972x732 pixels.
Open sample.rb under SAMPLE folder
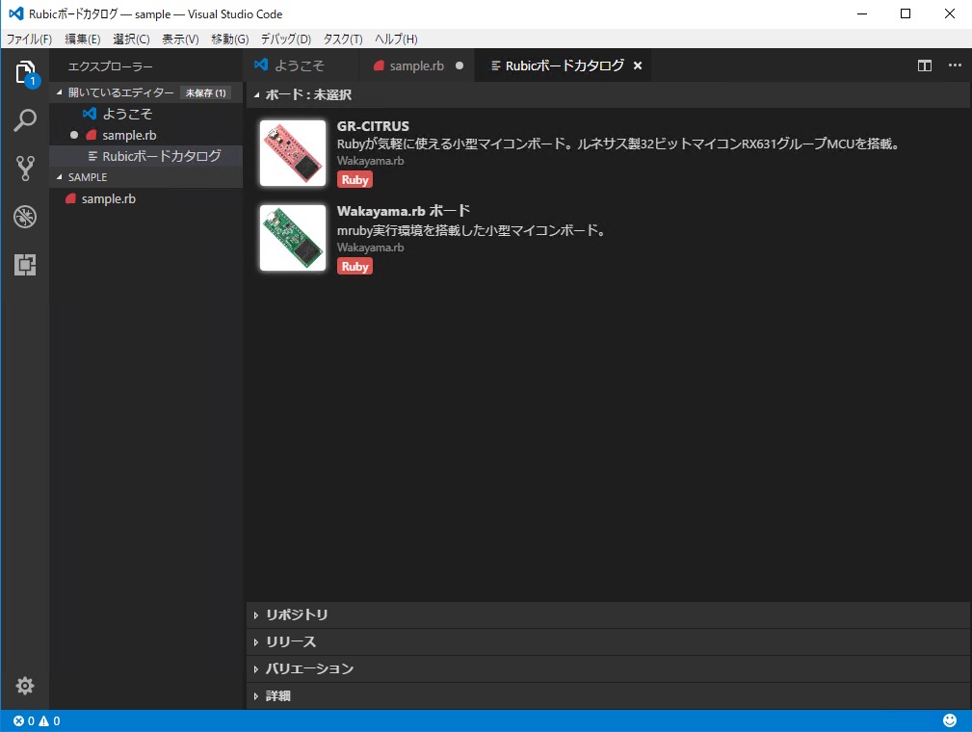point(146,199)
